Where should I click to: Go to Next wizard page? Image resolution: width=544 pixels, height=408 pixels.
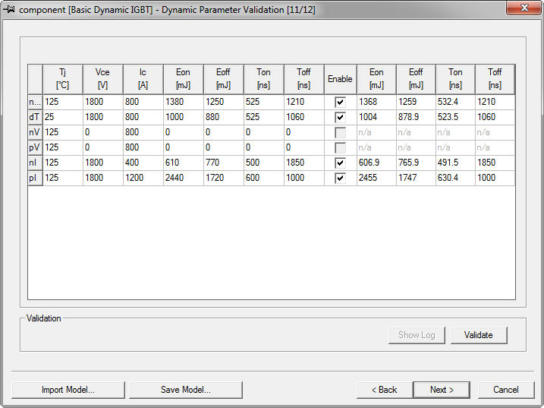pos(441,390)
